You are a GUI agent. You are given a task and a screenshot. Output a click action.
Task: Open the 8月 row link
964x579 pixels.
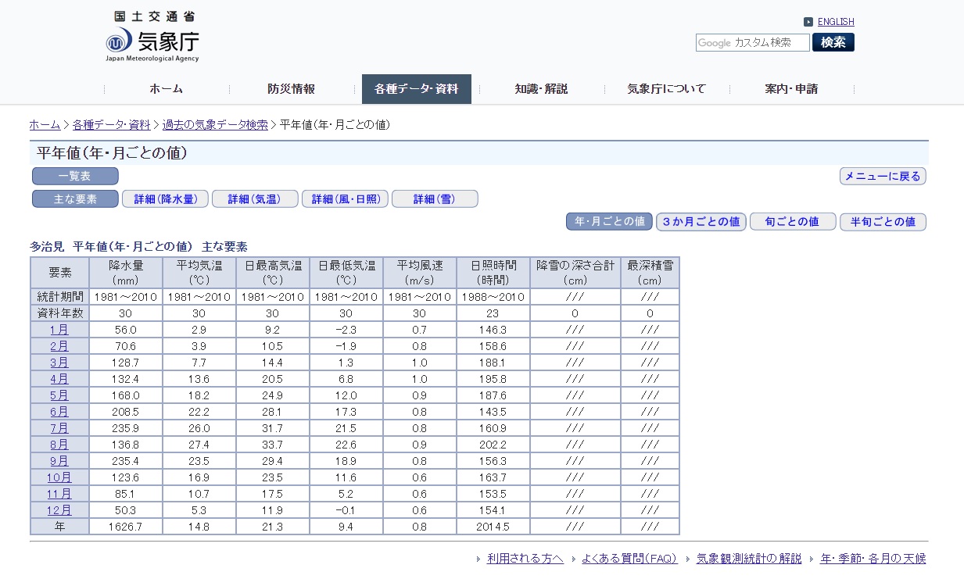point(59,445)
